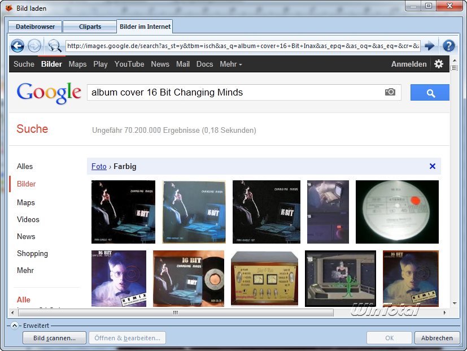467x351 pixels.
Task: Go back with the blue back arrow
Action: (18, 46)
